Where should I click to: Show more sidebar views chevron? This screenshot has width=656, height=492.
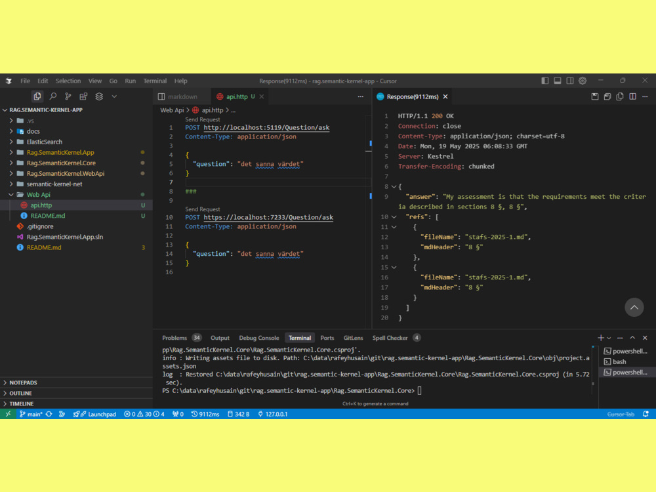(x=113, y=96)
